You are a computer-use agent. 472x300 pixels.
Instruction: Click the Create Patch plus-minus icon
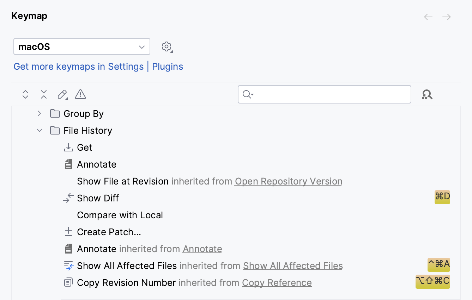[x=68, y=232]
